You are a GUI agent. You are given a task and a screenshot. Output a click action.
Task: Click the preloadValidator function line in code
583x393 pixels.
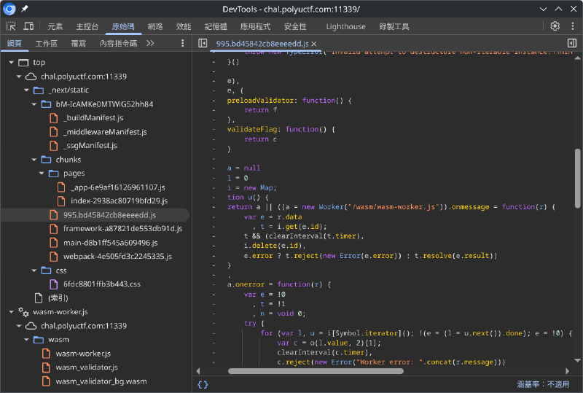coord(289,101)
